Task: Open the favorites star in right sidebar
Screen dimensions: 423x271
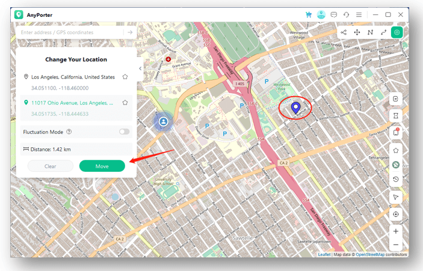Action: click(395, 150)
